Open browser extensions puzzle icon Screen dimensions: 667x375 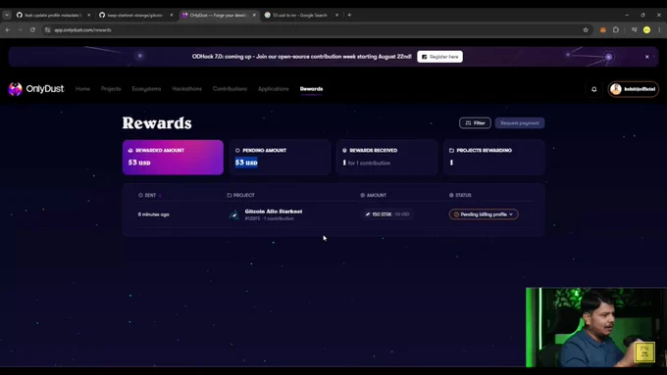[x=616, y=29]
